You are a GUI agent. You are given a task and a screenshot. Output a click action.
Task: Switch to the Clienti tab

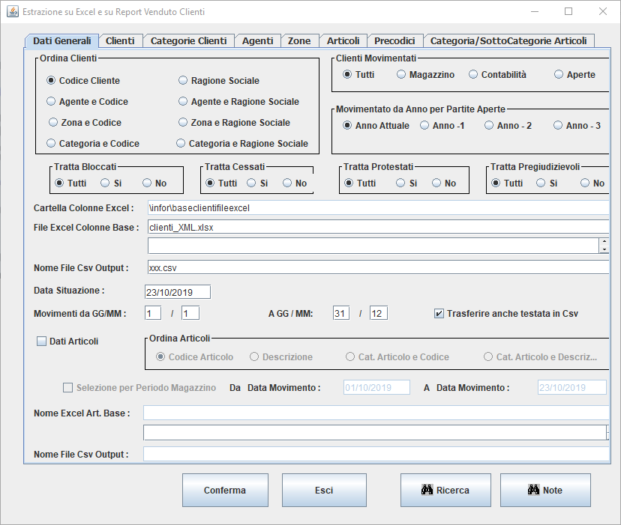coord(120,40)
